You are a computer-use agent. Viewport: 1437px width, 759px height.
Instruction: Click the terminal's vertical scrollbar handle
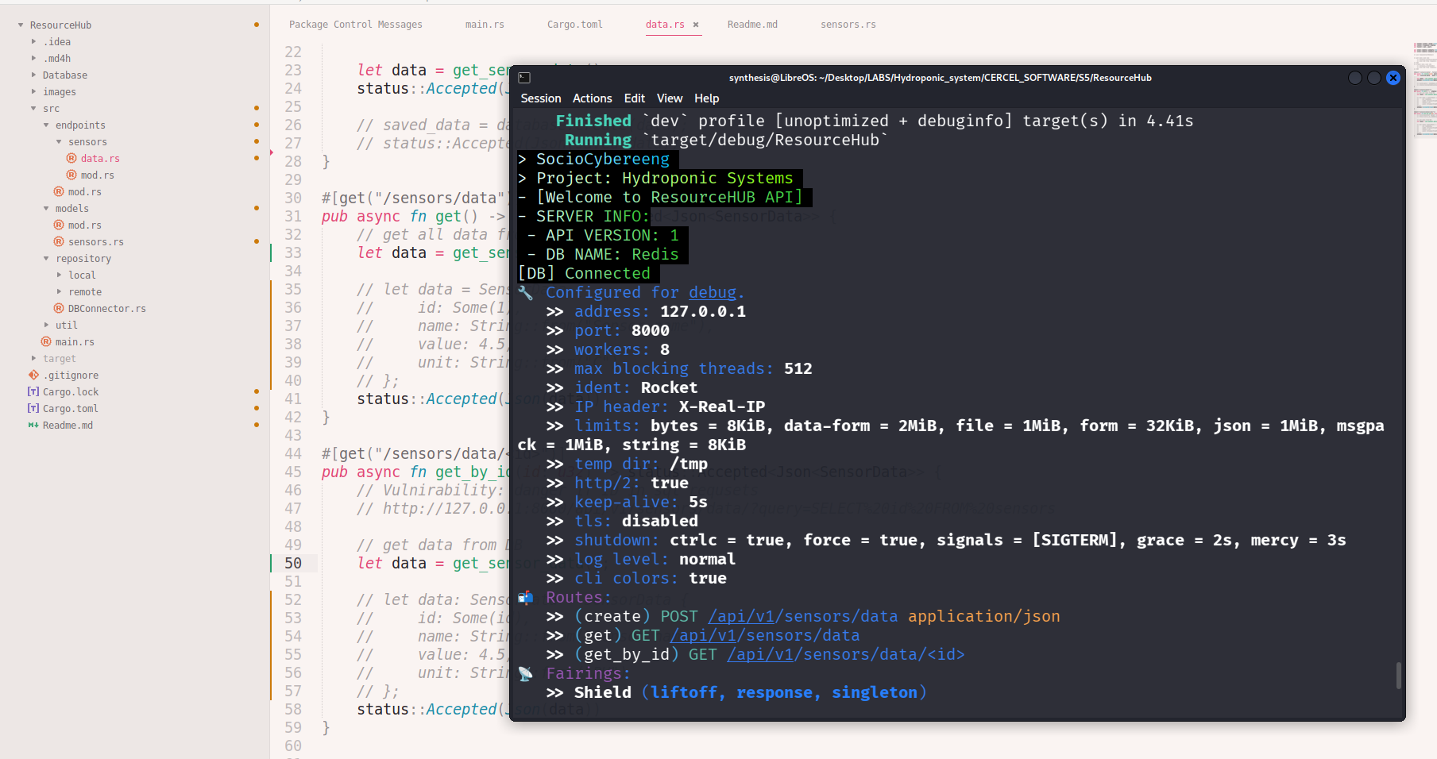(x=1398, y=676)
